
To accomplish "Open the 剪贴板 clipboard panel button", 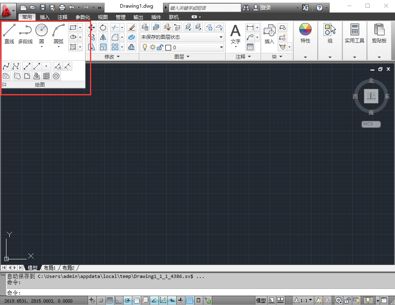I will [379, 40].
